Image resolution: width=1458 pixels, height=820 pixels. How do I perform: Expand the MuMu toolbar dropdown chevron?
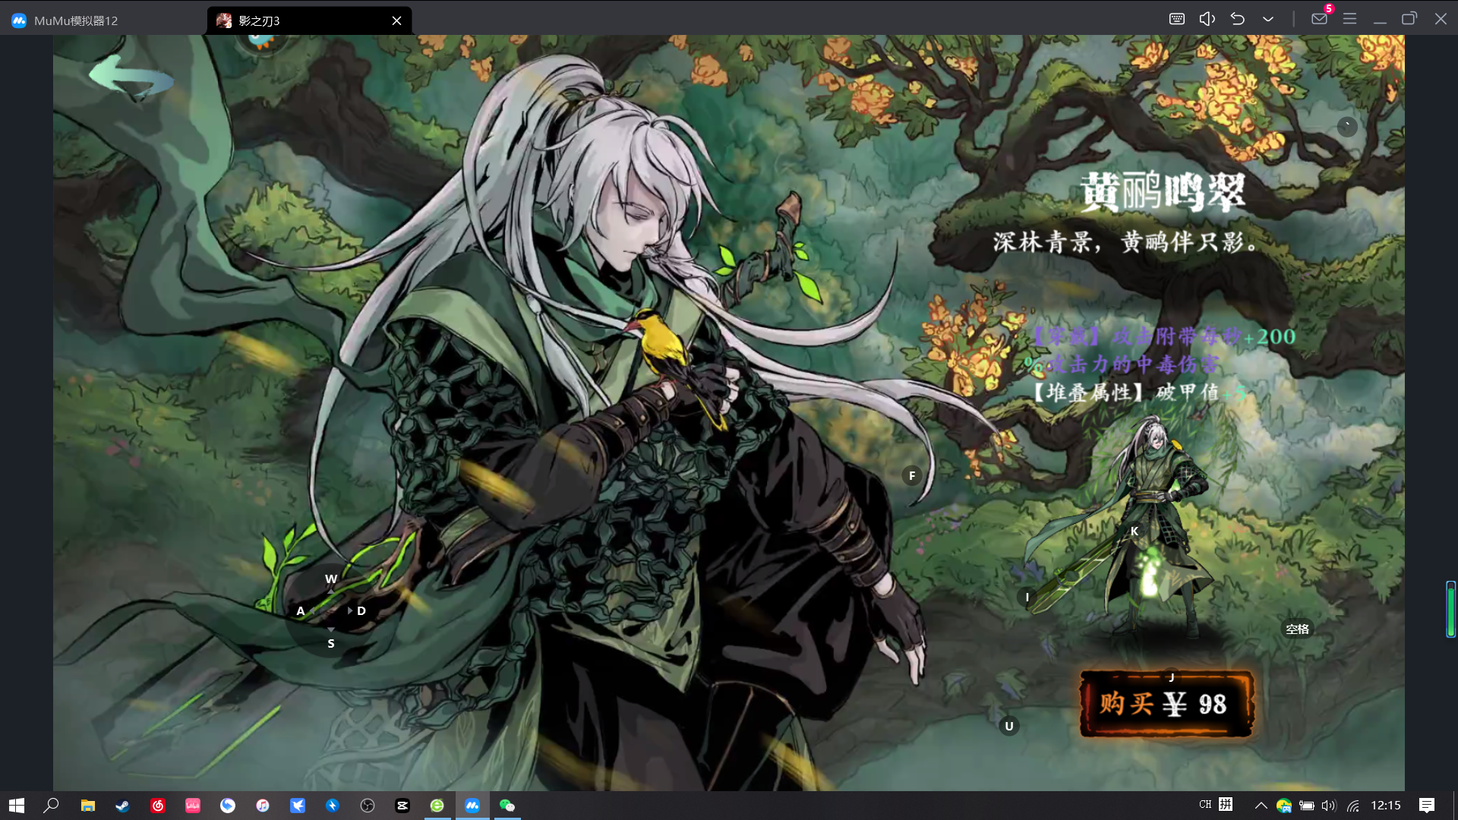[x=1268, y=19]
